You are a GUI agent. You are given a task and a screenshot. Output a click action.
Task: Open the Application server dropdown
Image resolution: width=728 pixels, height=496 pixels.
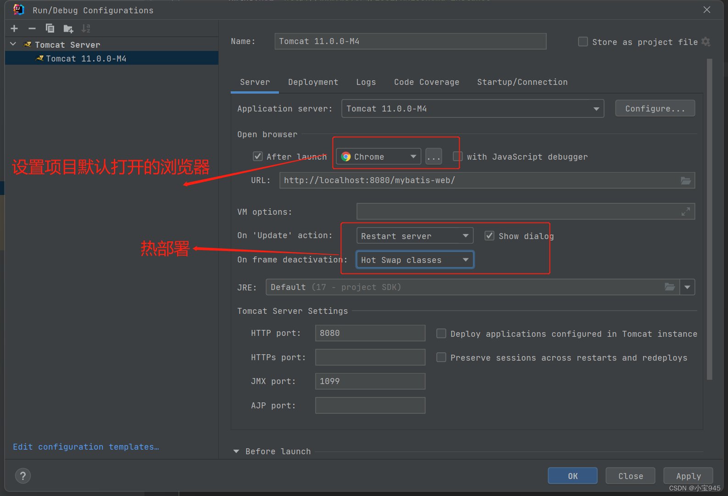[x=472, y=109]
